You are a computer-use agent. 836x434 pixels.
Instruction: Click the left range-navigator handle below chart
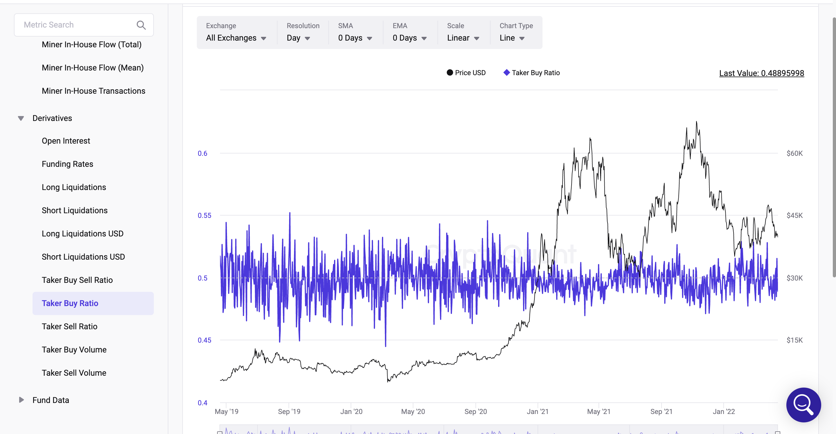pos(220,432)
